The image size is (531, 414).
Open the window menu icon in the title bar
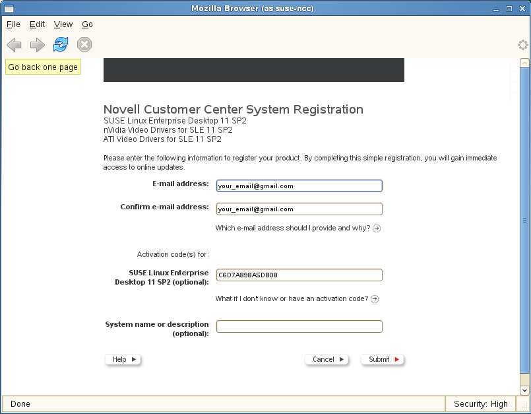point(9,9)
